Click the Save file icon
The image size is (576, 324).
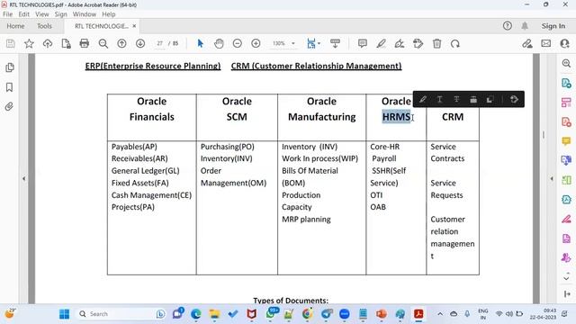(x=10, y=44)
